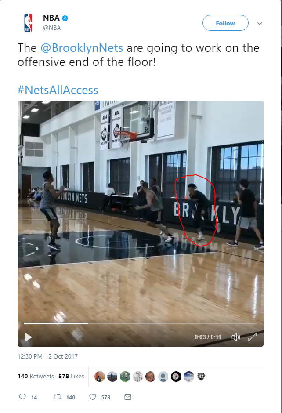Screen dimensions: 282x413
Task: Open the @BrooklynNets mention link
Action: click(82, 48)
